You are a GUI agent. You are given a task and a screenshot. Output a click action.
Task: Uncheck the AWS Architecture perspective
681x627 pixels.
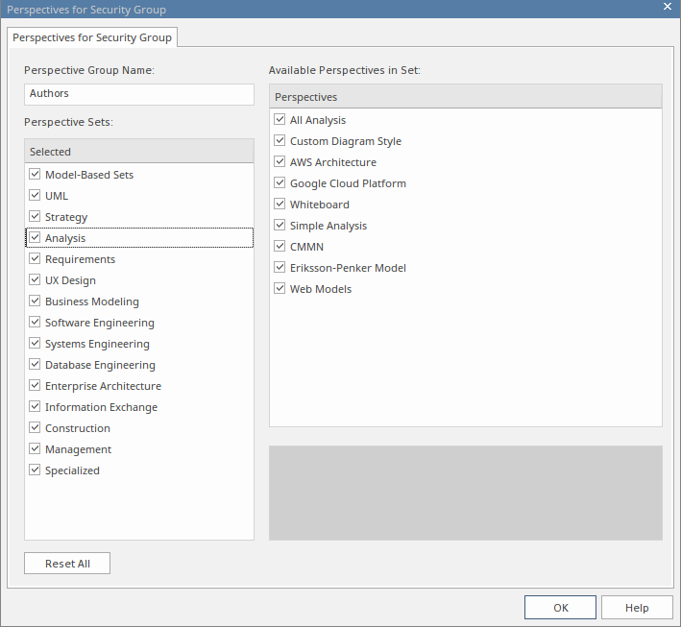coord(280,162)
